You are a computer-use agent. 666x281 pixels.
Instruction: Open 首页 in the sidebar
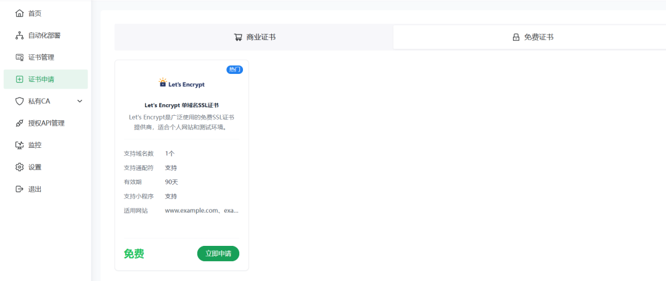(x=46, y=14)
